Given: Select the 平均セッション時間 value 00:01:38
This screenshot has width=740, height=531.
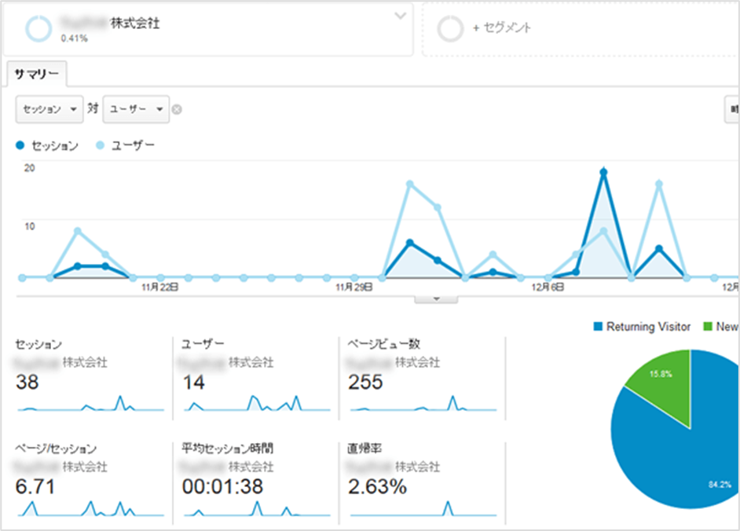Looking at the screenshot, I should click(x=222, y=487).
